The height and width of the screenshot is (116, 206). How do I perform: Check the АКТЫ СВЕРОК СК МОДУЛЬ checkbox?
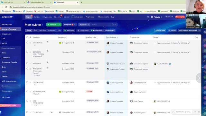[27, 92]
